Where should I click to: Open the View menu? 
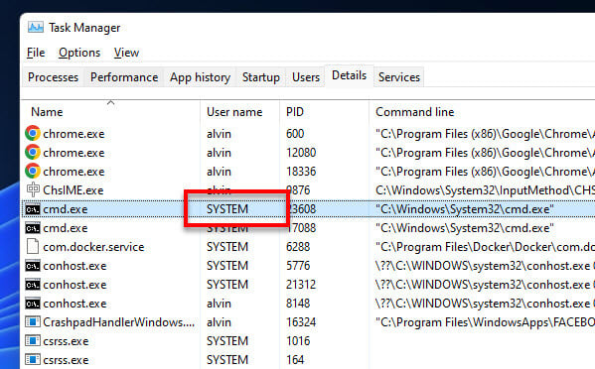126,53
